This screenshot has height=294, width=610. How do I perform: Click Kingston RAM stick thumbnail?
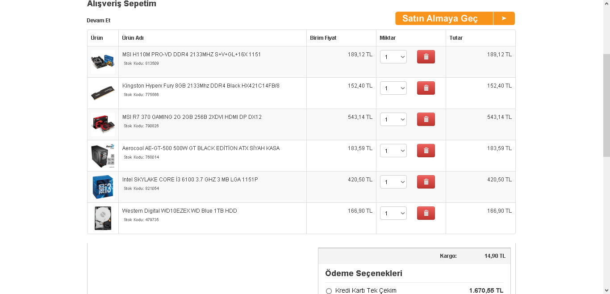click(103, 93)
